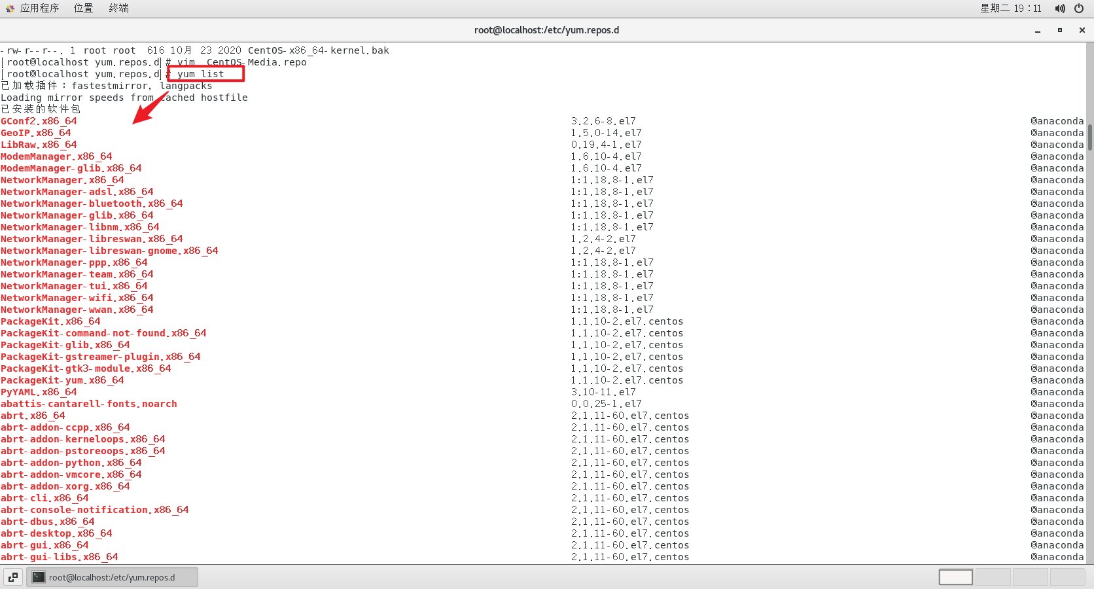Maximize the terminal window
This screenshot has height=589, width=1094.
[1060, 30]
